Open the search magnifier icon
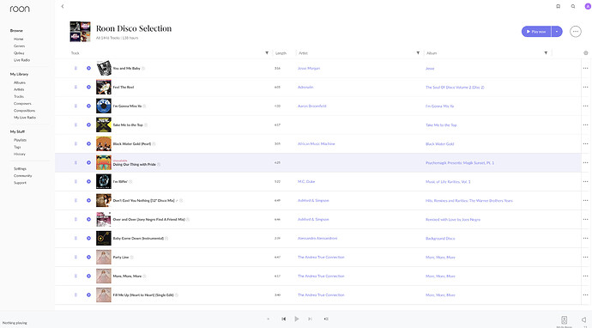The image size is (592, 328). [x=573, y=6]
